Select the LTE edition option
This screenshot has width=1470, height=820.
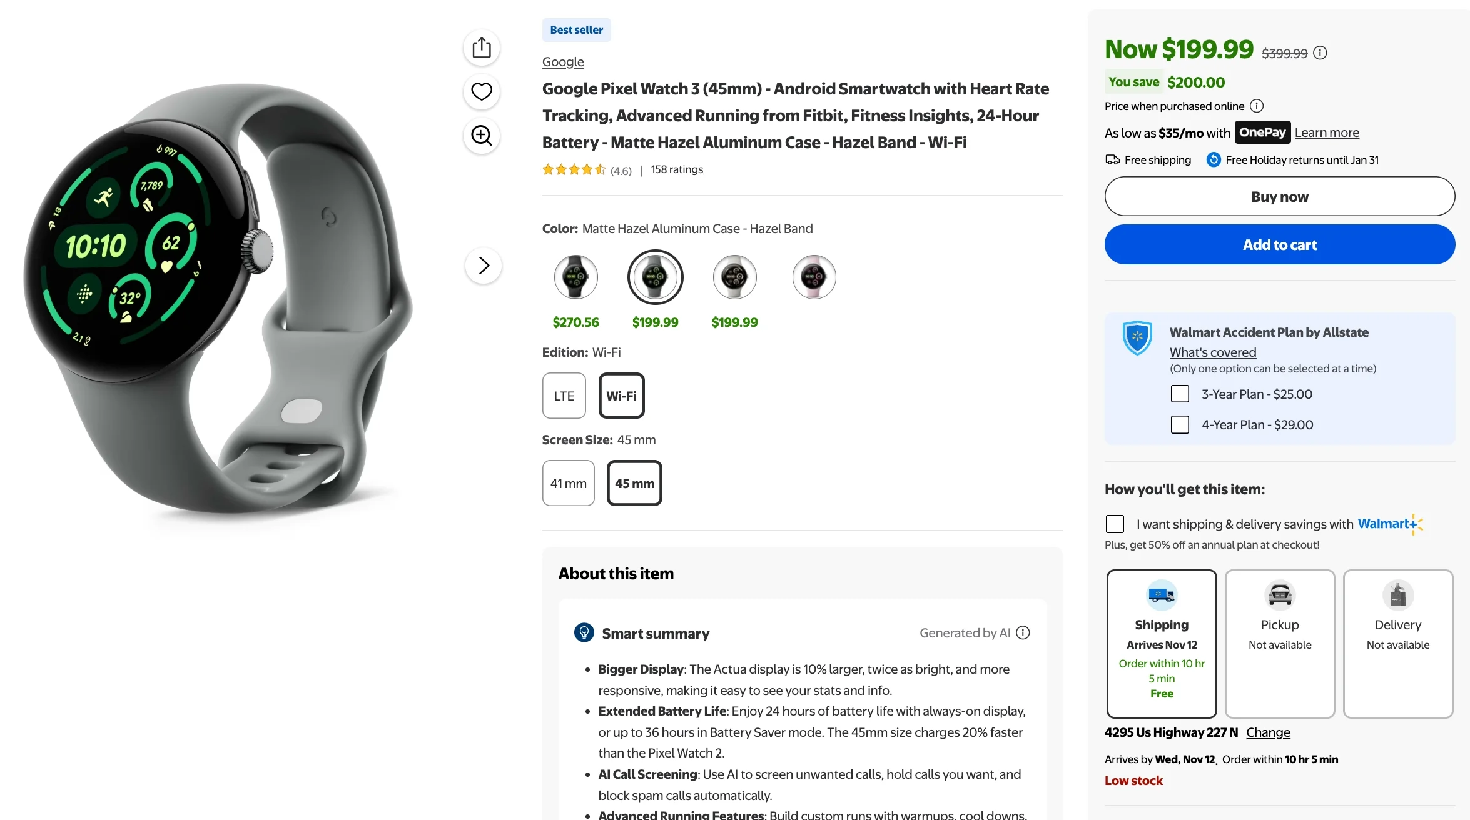point(564,396)
